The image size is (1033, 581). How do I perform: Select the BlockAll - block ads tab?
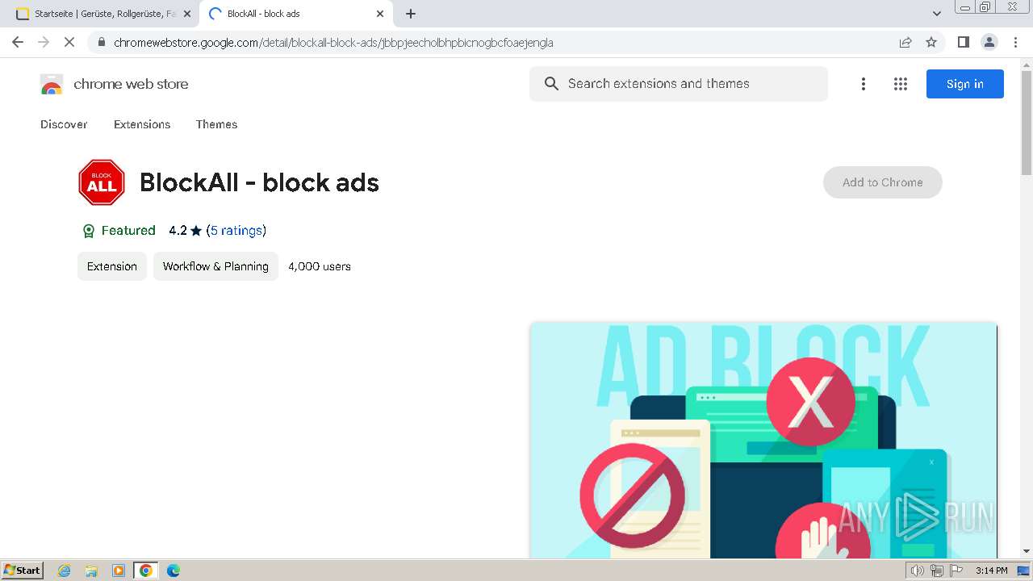297,14
